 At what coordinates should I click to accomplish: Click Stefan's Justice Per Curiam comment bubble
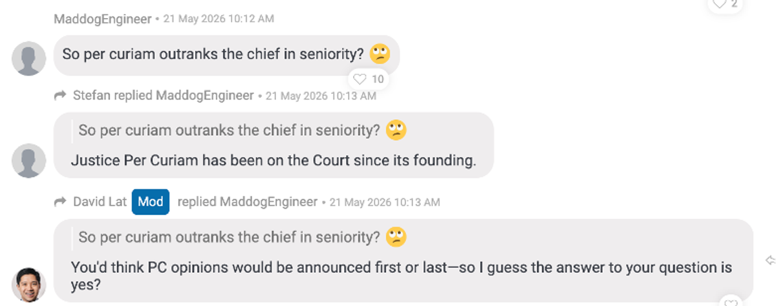pos(274,145)
